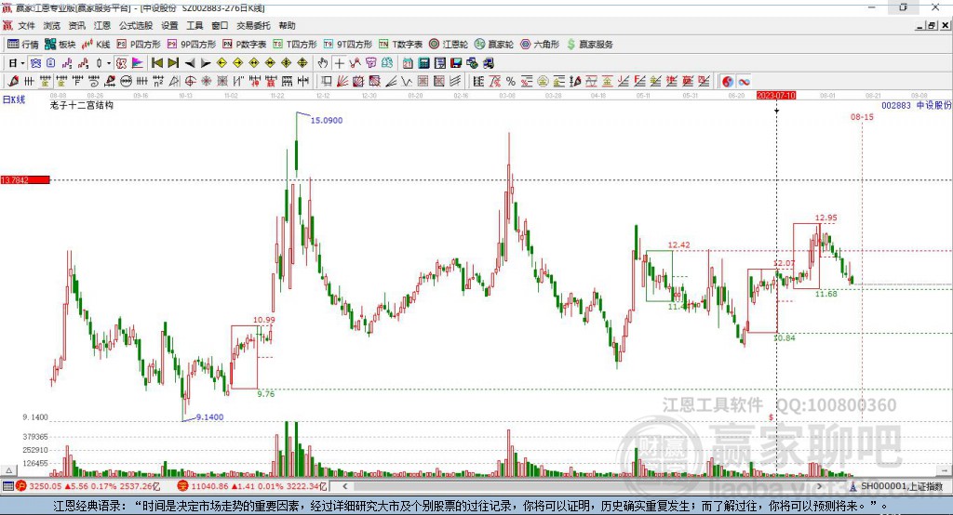This screenshot has height=515, width=953.
Task: Select the hand pan tool icon
Action: click(323, 63)
